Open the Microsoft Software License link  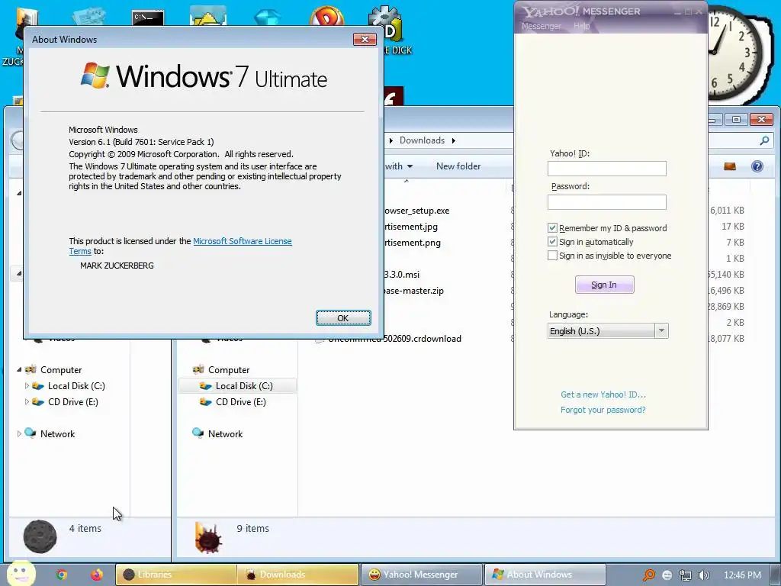pyautogui.click(x=242, y=241)
